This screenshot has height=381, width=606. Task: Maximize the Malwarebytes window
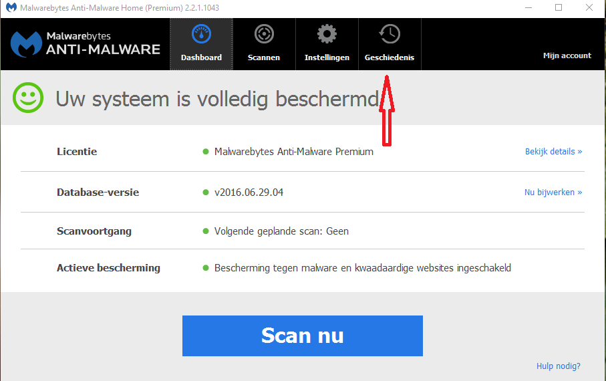(x=559, y=8)
